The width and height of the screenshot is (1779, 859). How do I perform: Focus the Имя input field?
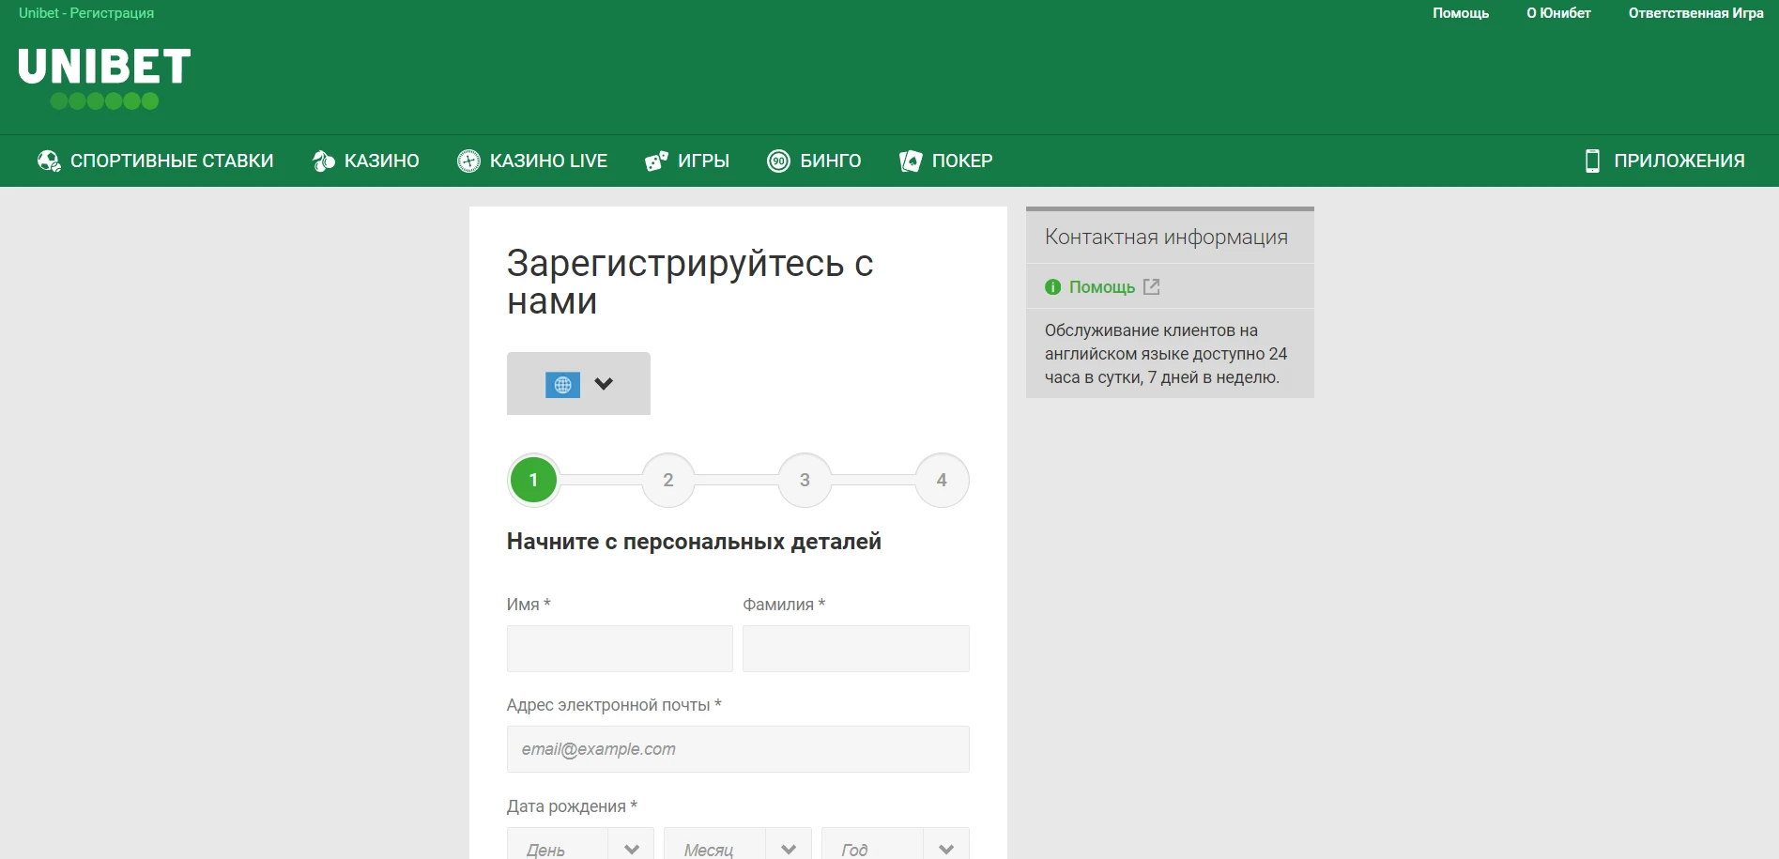coord(620,649)
